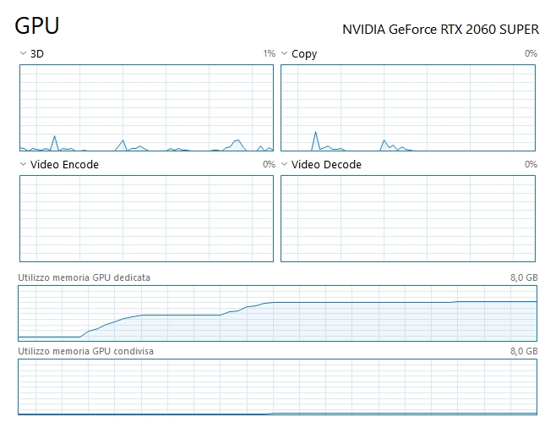The width and height of the screenshot is (545, 428).
Task: Click the shared GPU memory usage graph
Action: (x=278, y=387)
